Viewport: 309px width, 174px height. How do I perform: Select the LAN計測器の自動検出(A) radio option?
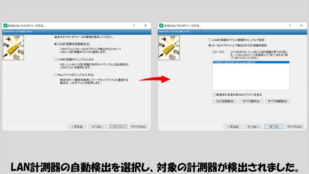[56, 44]
